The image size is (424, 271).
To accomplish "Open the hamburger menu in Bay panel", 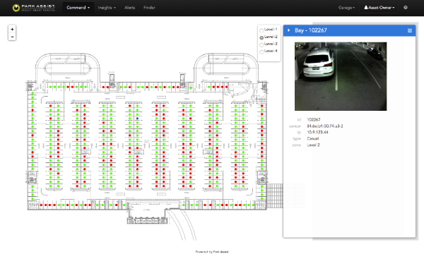I will click(x=410, y=31).
